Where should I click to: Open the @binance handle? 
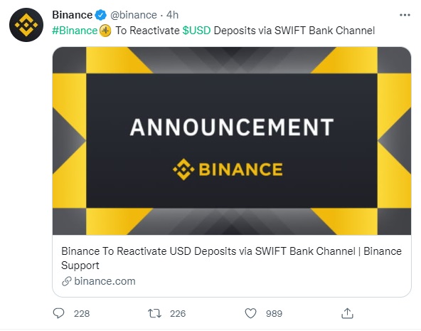pos(134,15)
